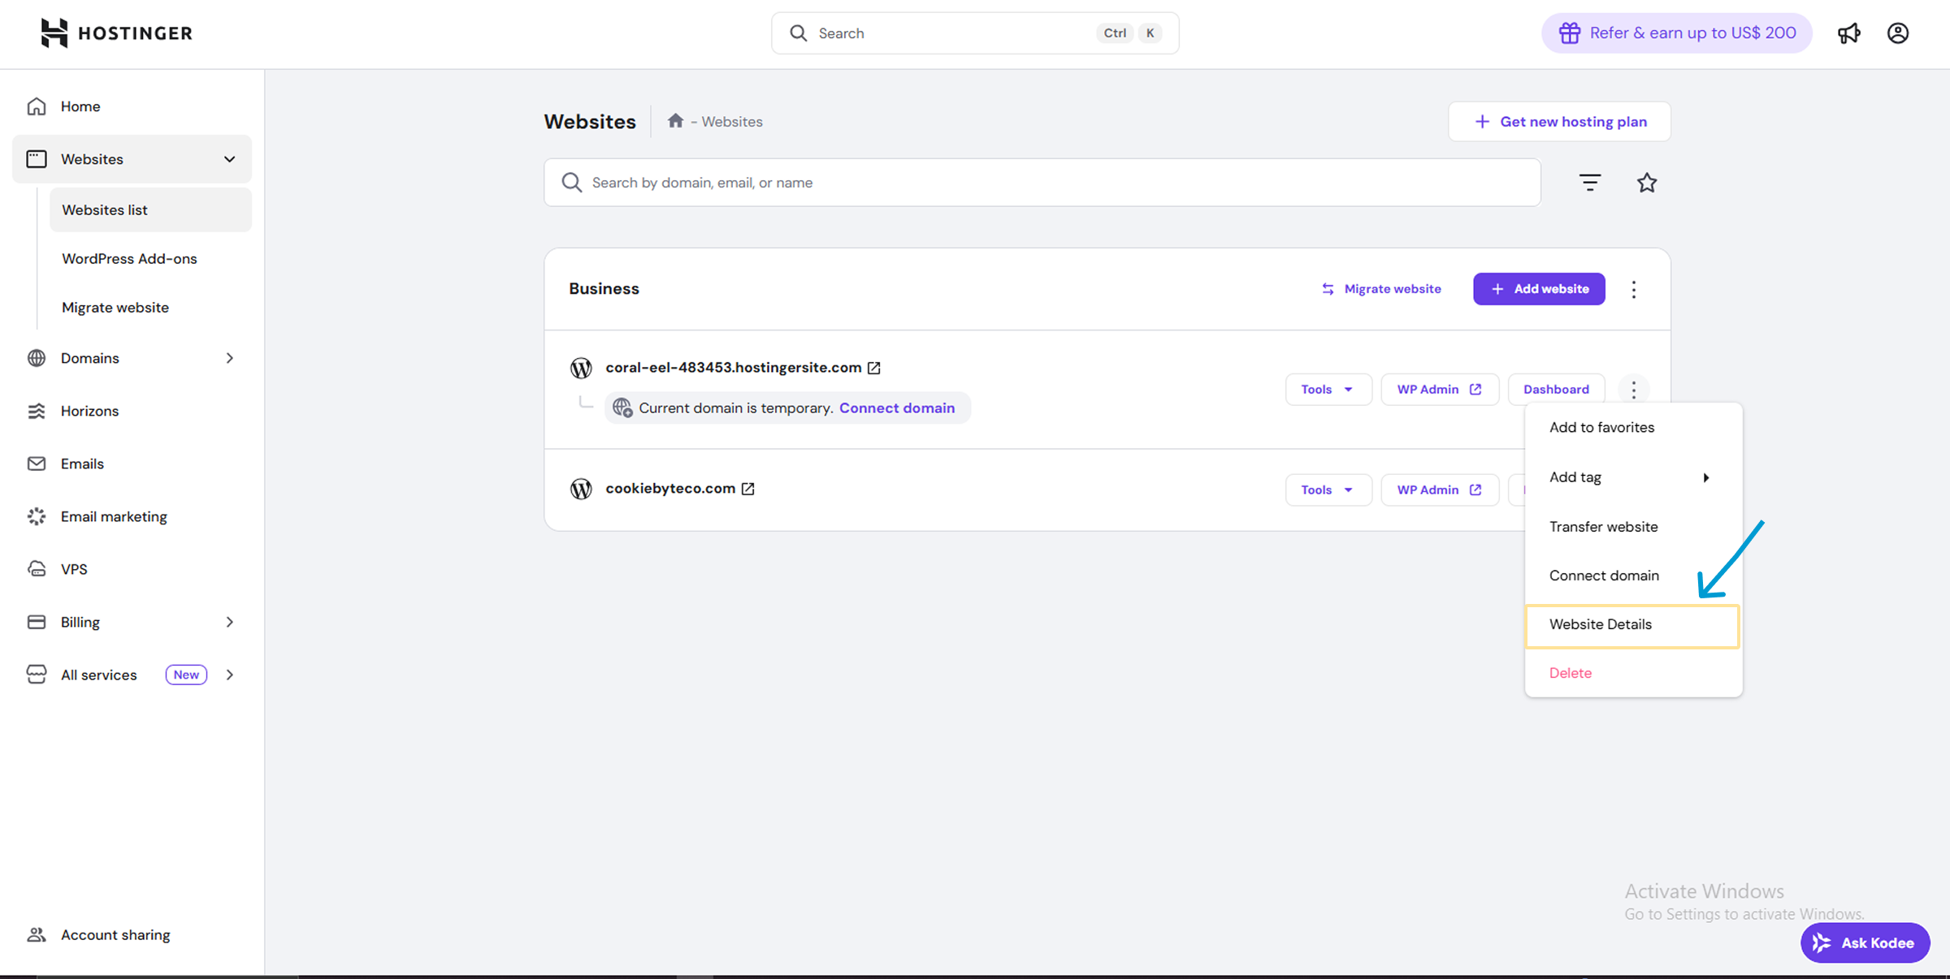Open the Ask Kodee chat button
This screenshot has width=1950, height=979.
(x=1864, y=942)
